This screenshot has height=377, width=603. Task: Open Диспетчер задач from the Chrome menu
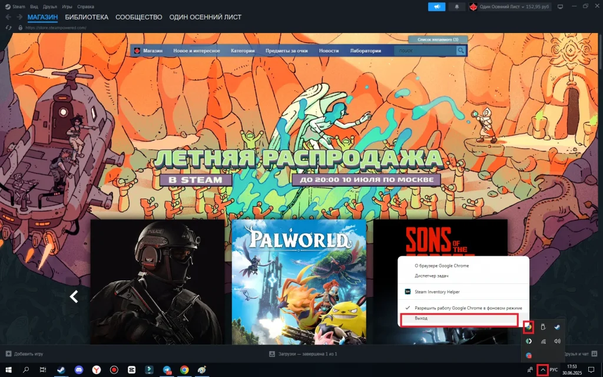pyautogui.click(x=431, y=276)
